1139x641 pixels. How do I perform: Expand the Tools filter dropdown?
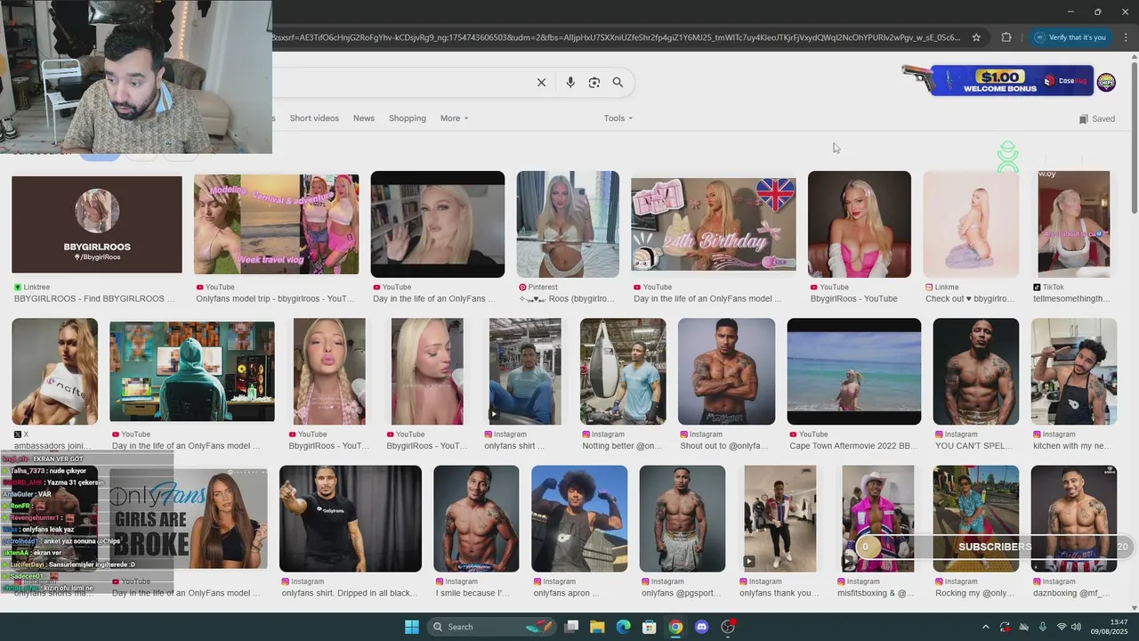tap(618, 118)
